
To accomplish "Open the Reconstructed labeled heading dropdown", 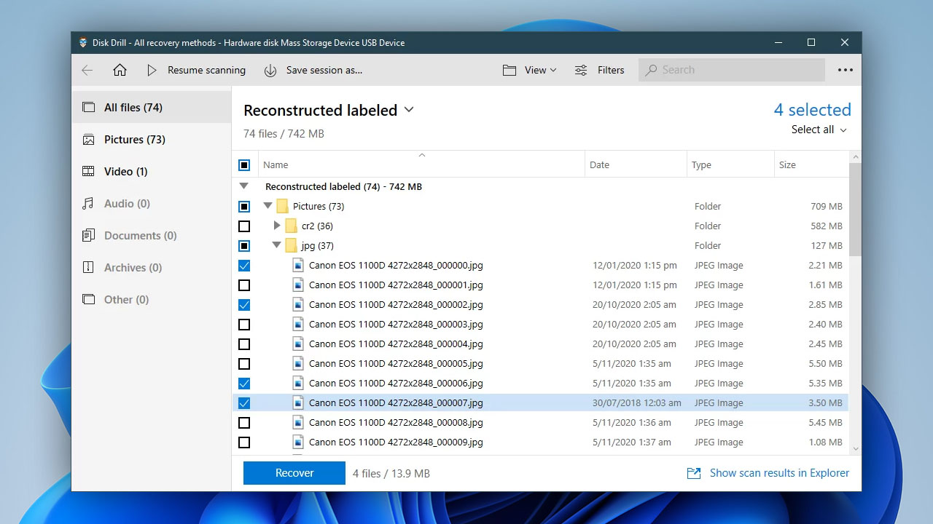I will click(409, 110).
